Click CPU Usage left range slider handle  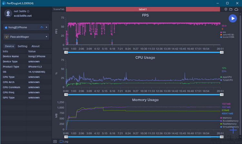[66, 95]
